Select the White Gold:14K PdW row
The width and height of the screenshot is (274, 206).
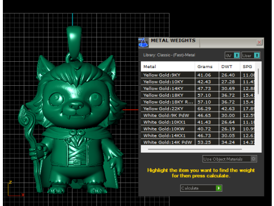point(198,142)
